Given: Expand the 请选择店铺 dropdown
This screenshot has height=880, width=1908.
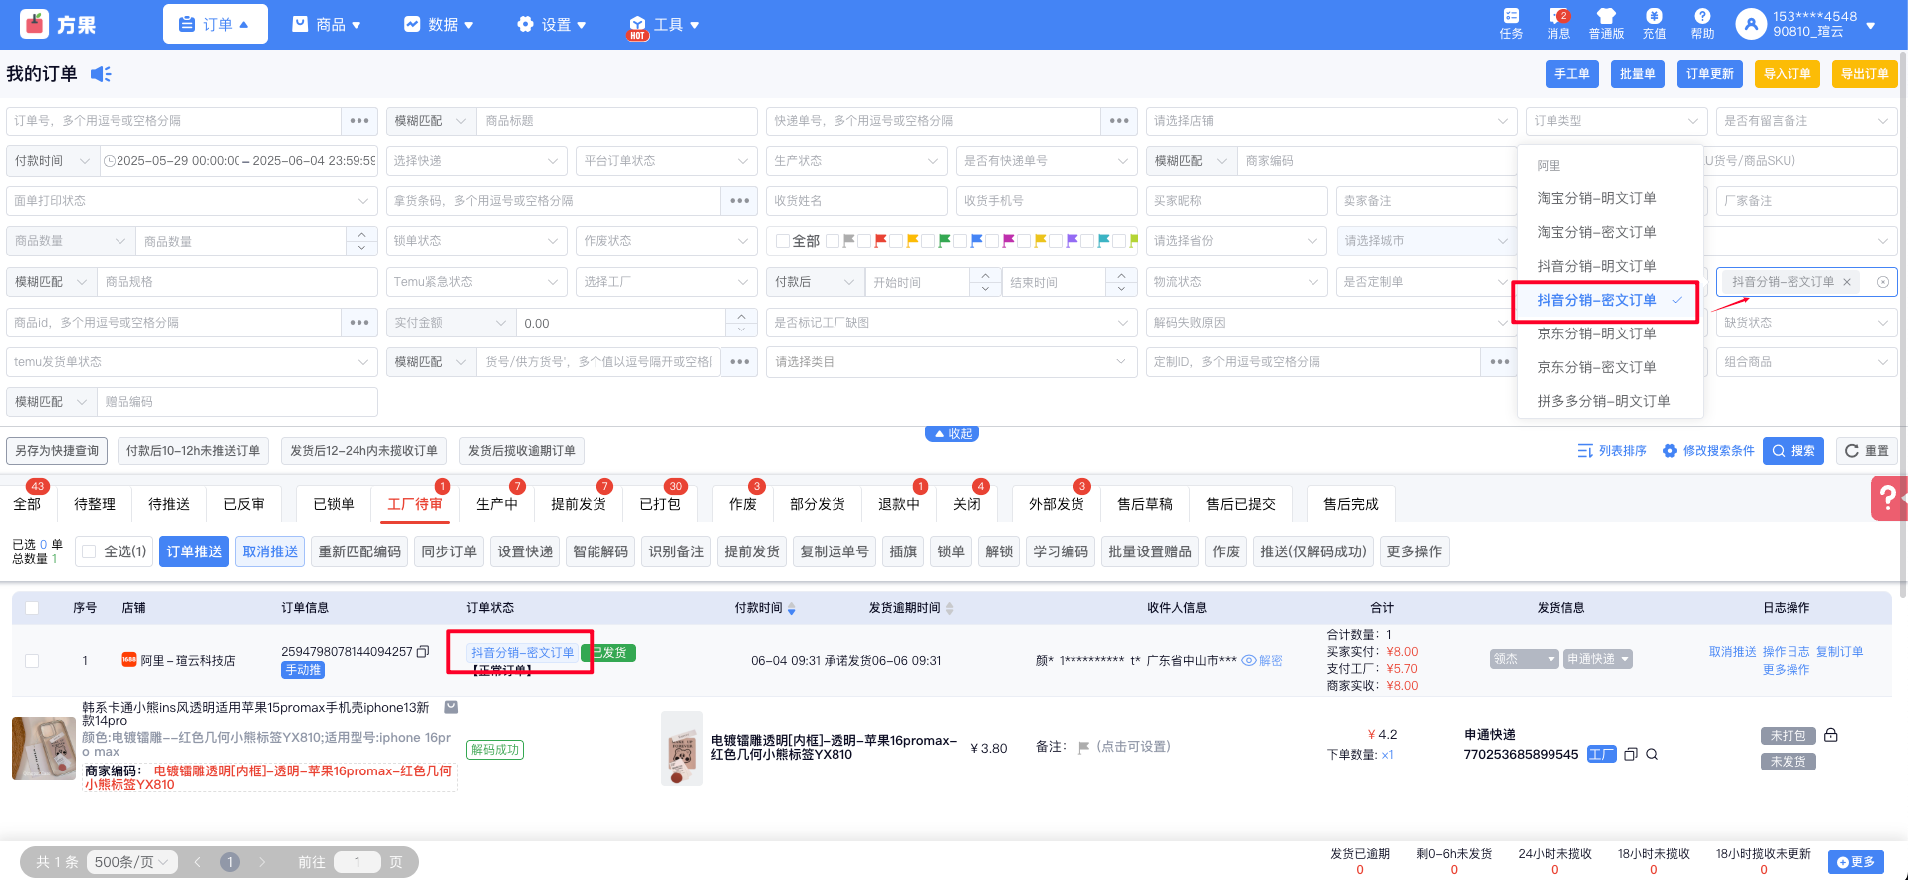Looking at the screenshot, I should click(x=1331, y=121).
